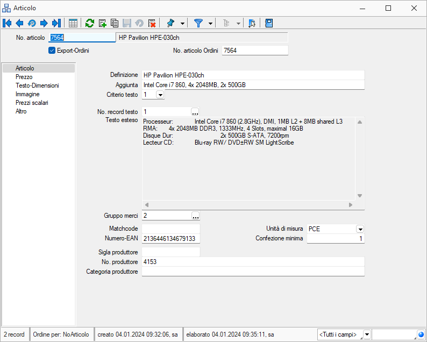Jump to the last record
The image size is (427, 342).
point(56,23)
